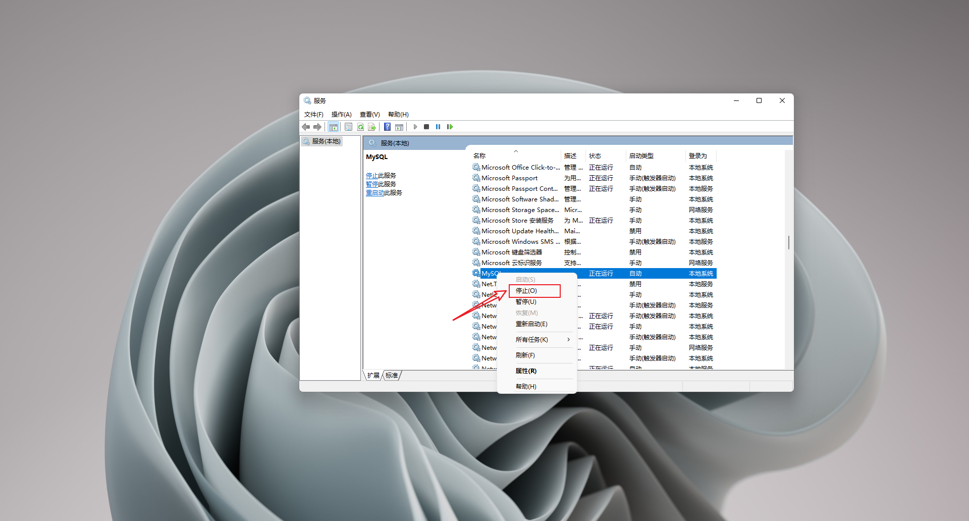
Task: Choose 属性(R) in the context menu
Action: click(537, 371)
